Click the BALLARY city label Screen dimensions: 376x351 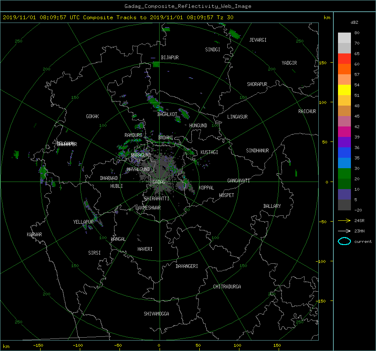point(272,206)
